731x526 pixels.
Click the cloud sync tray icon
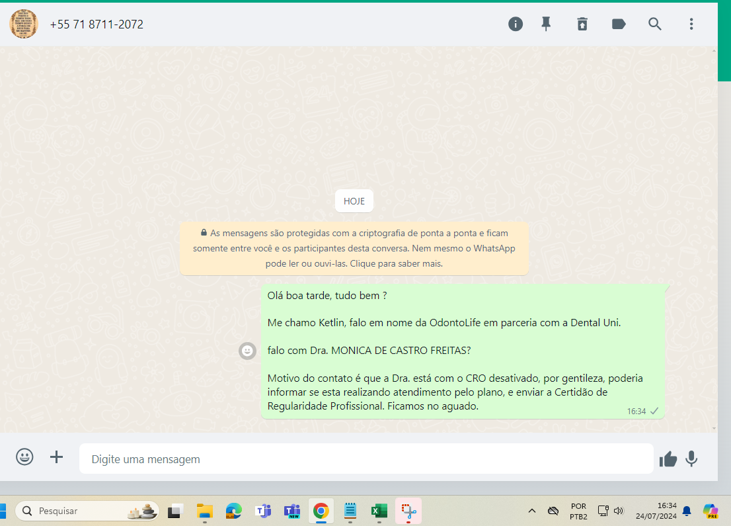tap(553, 511)
